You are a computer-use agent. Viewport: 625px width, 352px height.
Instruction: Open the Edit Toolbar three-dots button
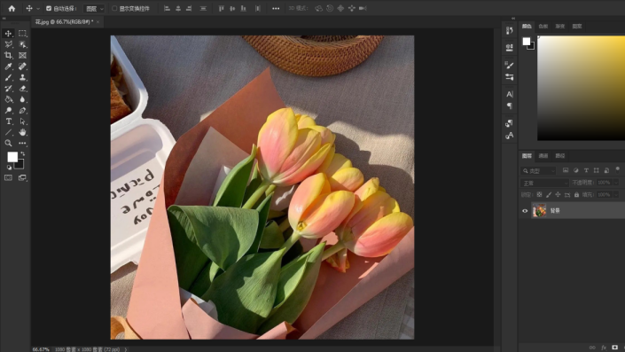23,143
